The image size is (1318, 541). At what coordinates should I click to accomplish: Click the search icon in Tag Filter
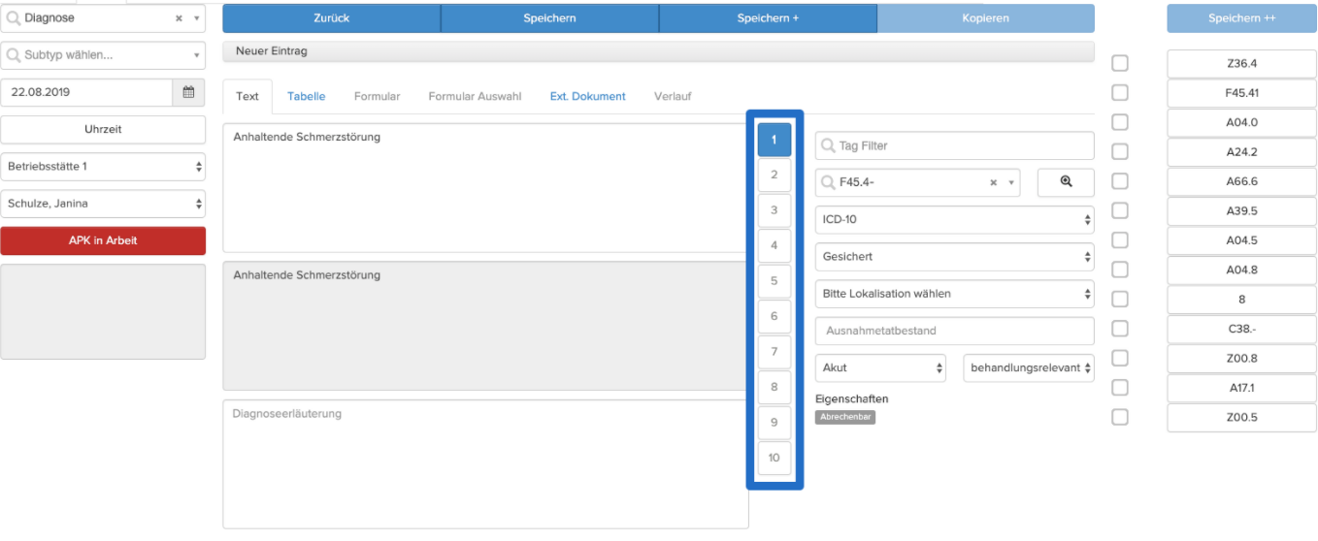828,145
